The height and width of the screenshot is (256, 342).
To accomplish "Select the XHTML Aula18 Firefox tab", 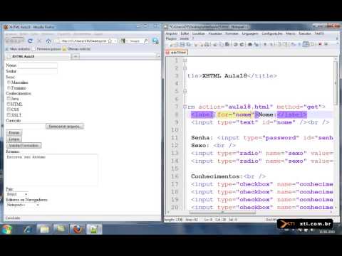I will (38, 56).
